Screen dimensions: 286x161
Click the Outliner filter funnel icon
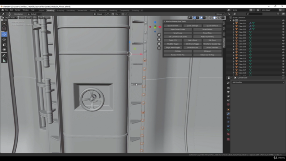pyautogui.click(x=278, y=14)
